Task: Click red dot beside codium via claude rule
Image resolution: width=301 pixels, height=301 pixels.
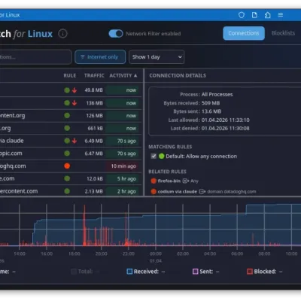Action: (x=154, y=192)
